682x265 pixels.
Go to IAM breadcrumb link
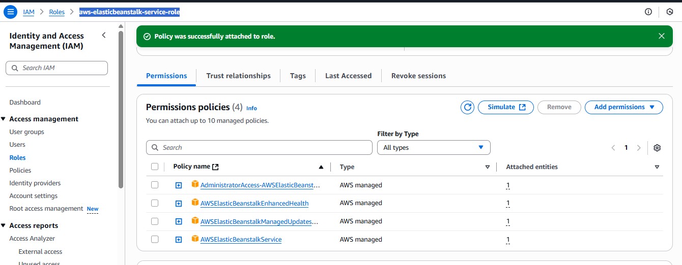(x=29, y=12)
